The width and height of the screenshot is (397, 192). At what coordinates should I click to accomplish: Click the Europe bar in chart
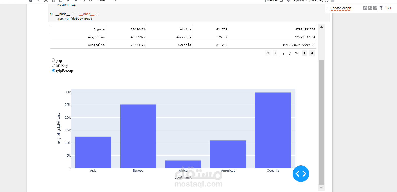(138, 136)
